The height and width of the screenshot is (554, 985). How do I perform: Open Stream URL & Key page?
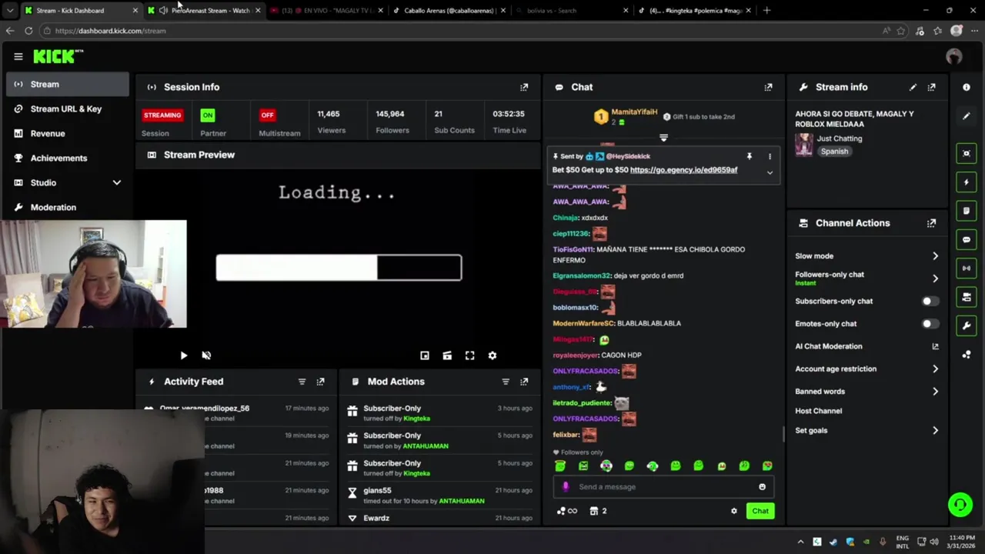68,109
